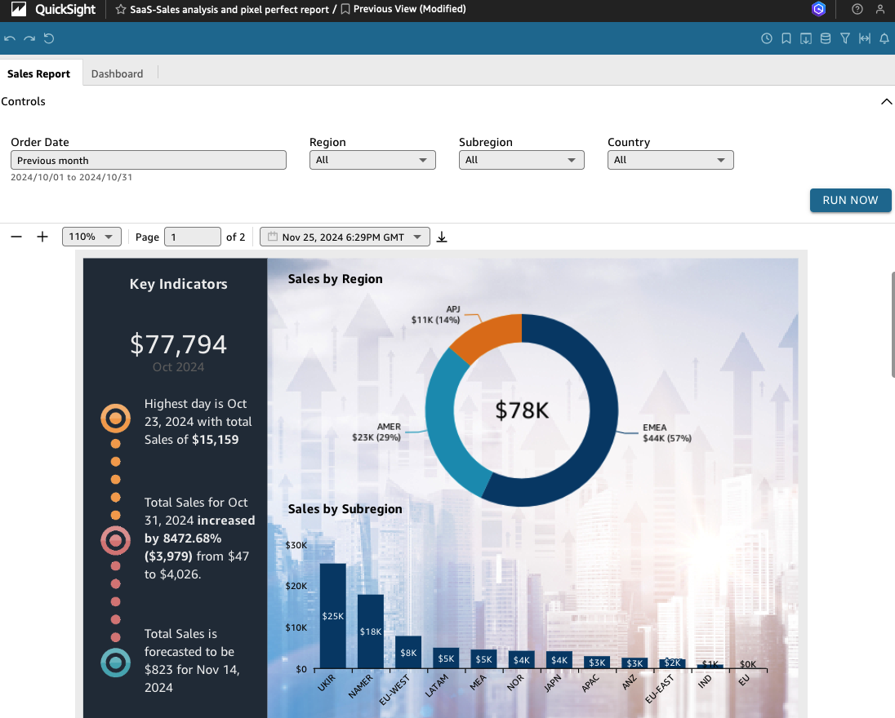Screen dimensions: 895x718
Task: Click the export download icon in the toolbar
Action: (806, 38)
